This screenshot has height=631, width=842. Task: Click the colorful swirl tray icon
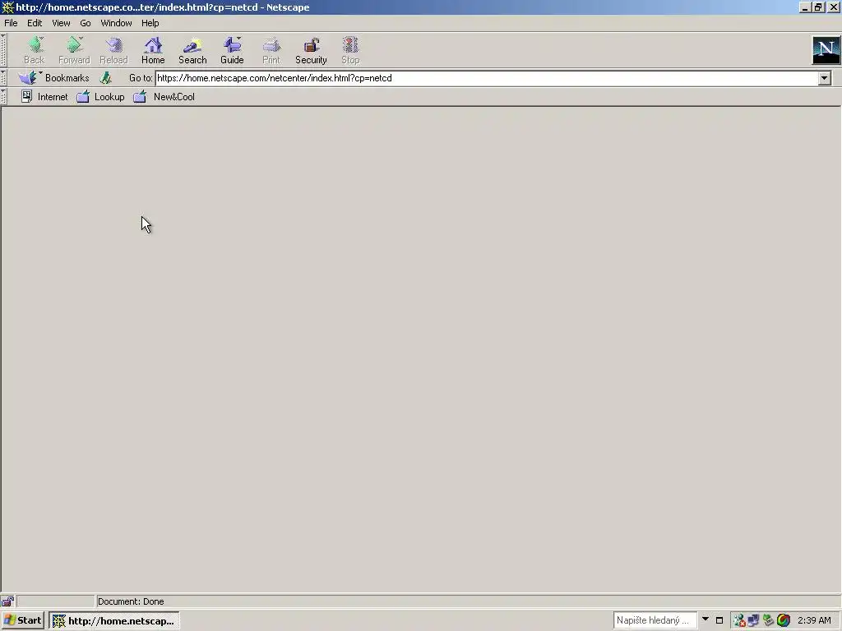(784, 620)
